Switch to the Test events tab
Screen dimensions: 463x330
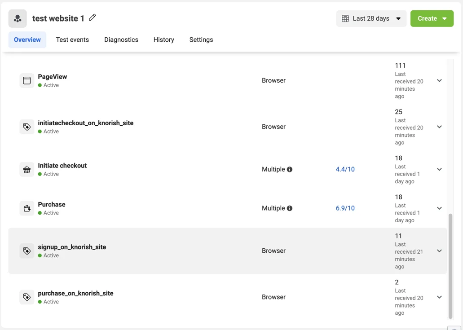point(72,40)
